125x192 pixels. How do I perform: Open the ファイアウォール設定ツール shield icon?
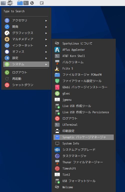point(57,81)
